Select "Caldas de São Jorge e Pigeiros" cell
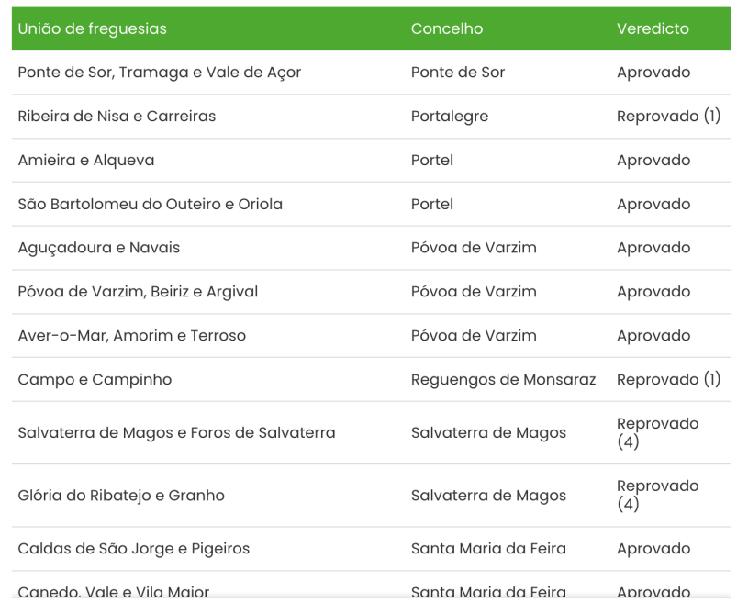 (134, 549)
